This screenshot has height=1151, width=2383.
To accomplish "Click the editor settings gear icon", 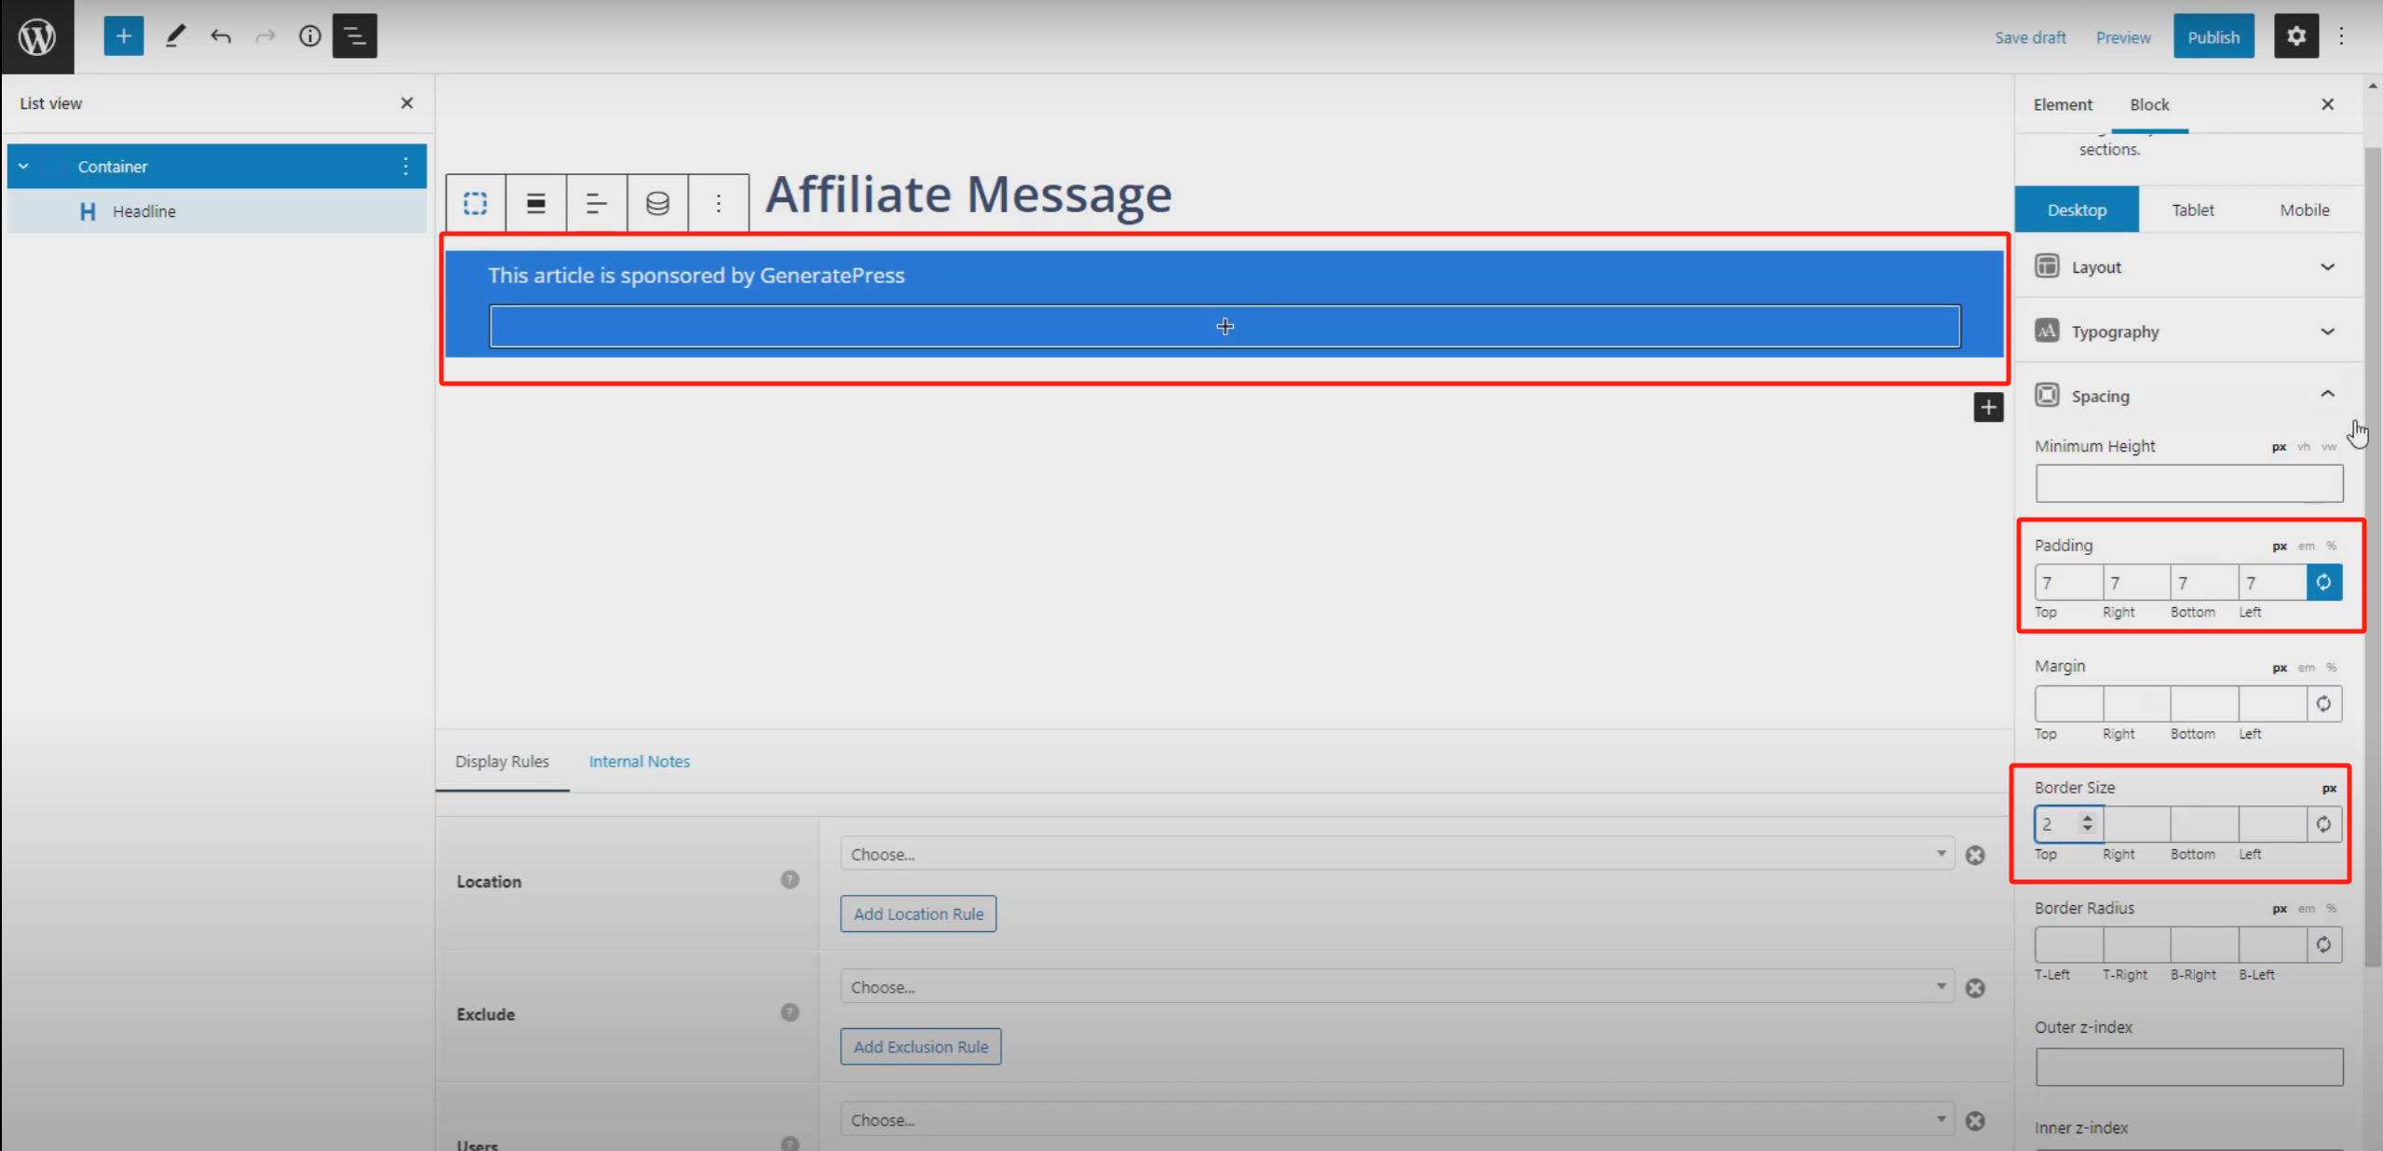I will click(2296, 35).
